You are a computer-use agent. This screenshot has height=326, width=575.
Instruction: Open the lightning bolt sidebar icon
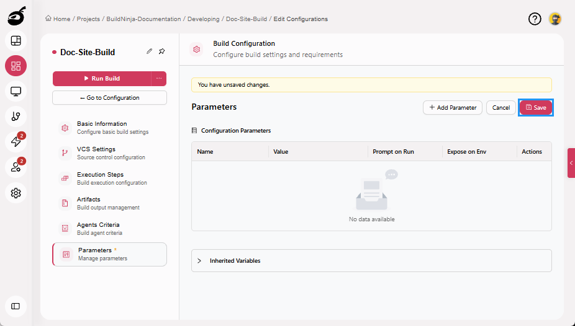pos(16,141)
